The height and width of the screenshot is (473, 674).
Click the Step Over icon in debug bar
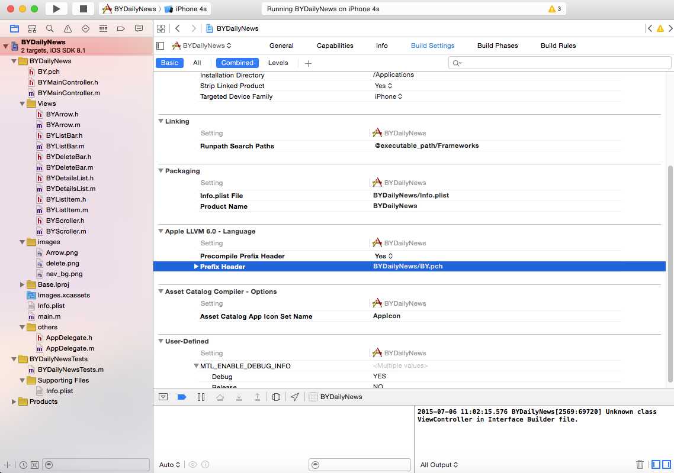[x=220, y=397]
